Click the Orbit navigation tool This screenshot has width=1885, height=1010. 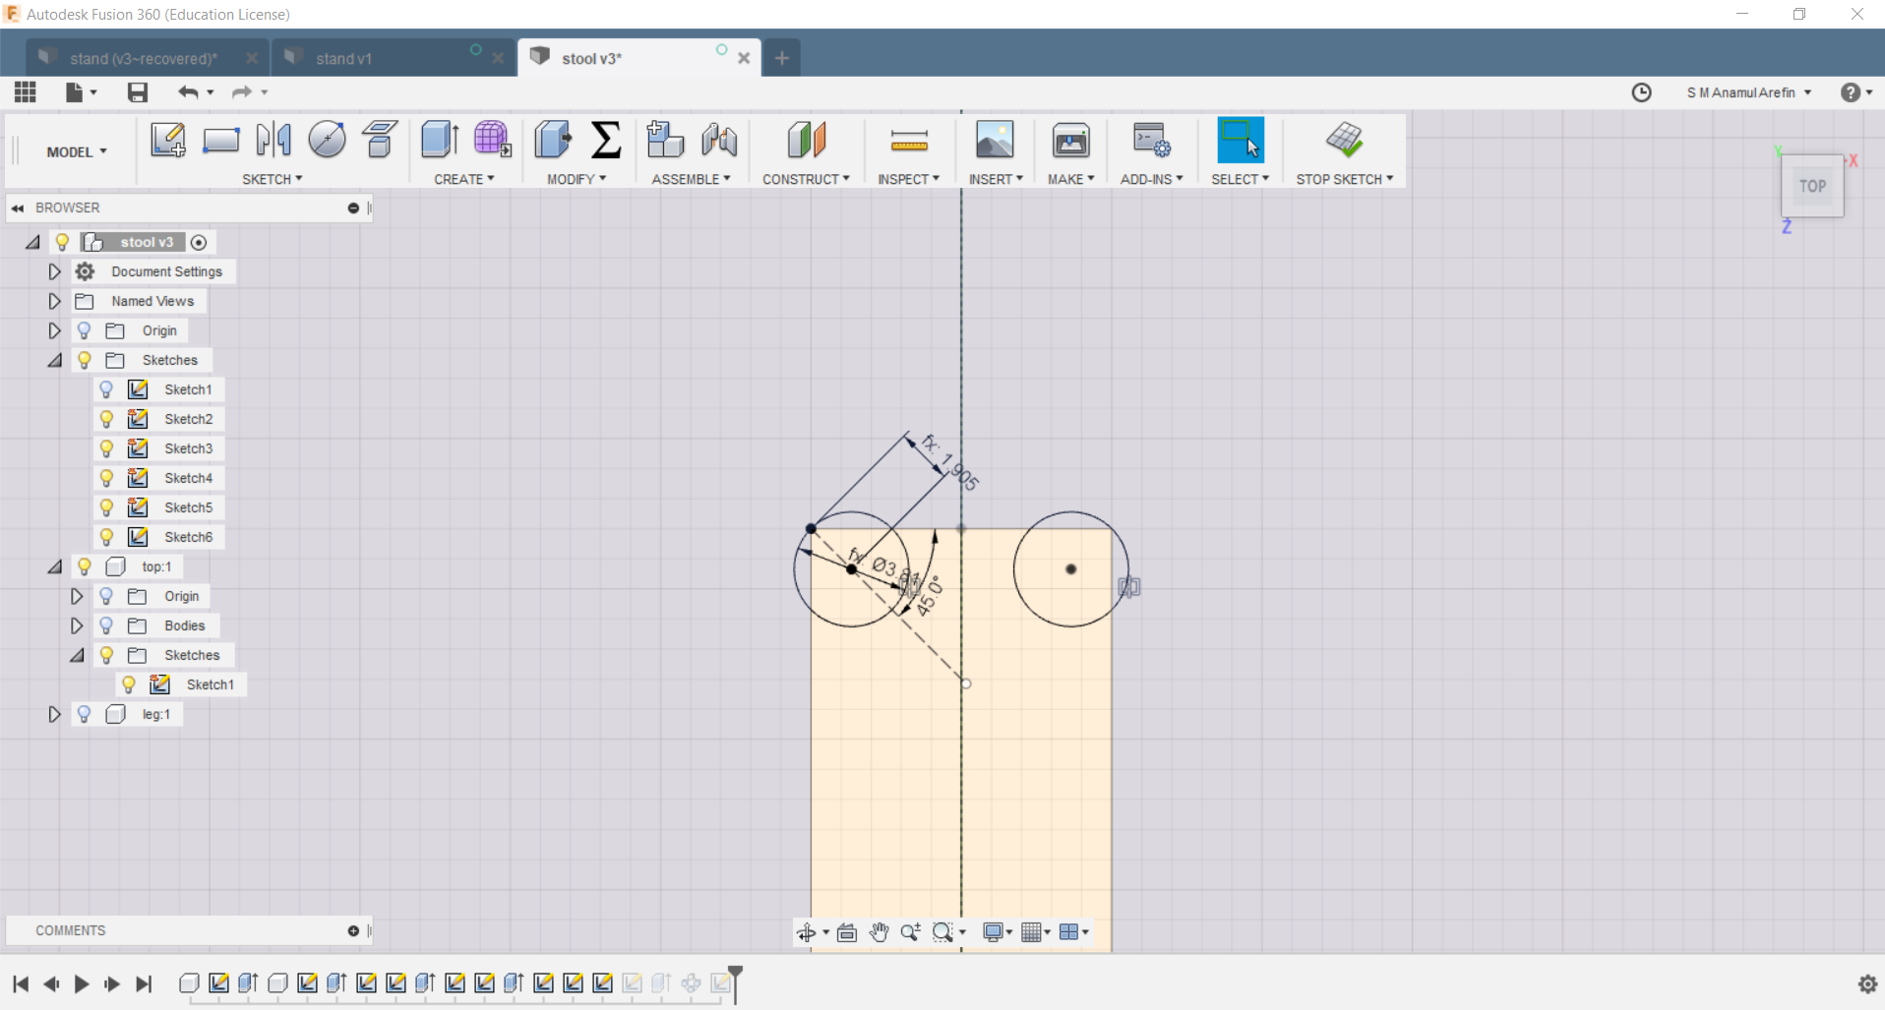point(806,932)
